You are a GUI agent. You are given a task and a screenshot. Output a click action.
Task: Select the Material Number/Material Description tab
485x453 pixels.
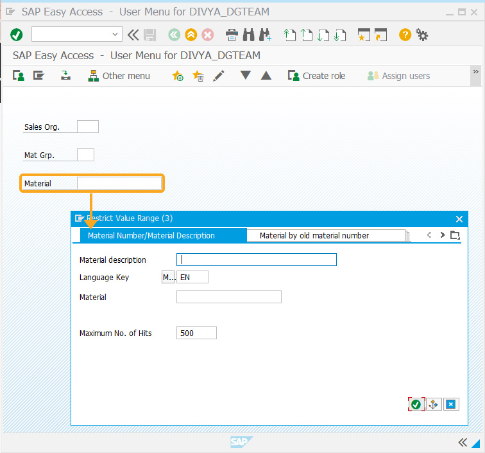pyautogui.click(x=164, y=235)
